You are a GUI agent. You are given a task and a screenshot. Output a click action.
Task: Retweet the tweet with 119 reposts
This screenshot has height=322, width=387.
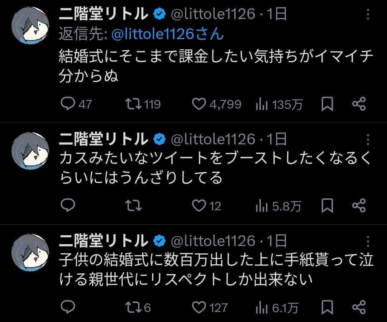coord(133,104)
